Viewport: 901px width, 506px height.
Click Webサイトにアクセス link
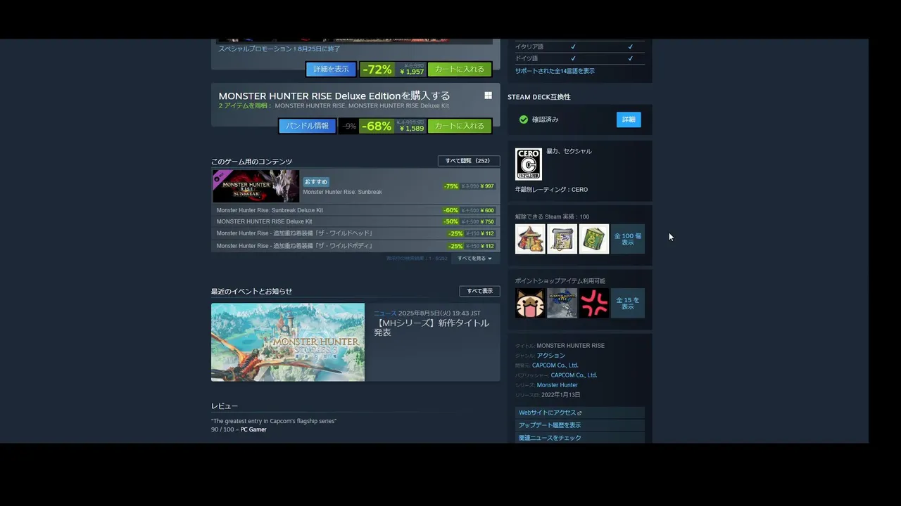(x=580, y=413)
